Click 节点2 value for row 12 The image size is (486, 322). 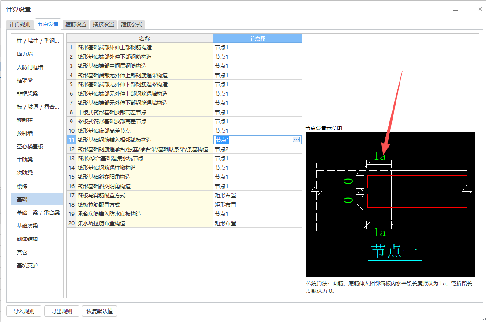[x=257, y=149]
